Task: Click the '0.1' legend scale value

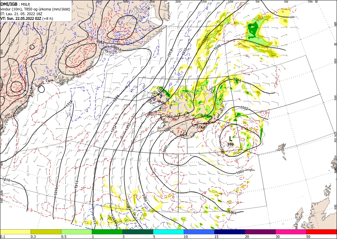Action: click(2, 237)
